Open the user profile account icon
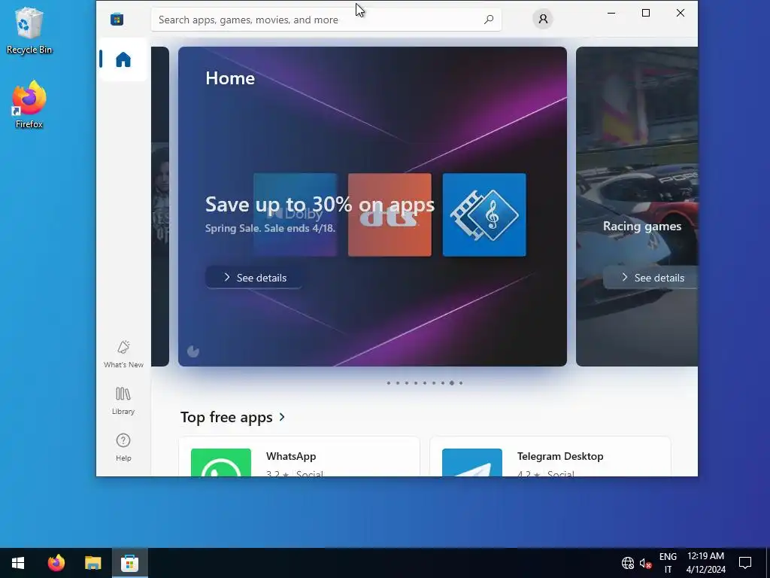The width and height of the screenshot is (770, 578). (543, 19)
